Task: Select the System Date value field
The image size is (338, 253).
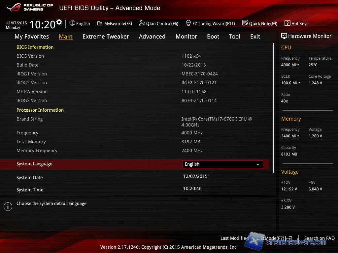Action: point(195,177)
